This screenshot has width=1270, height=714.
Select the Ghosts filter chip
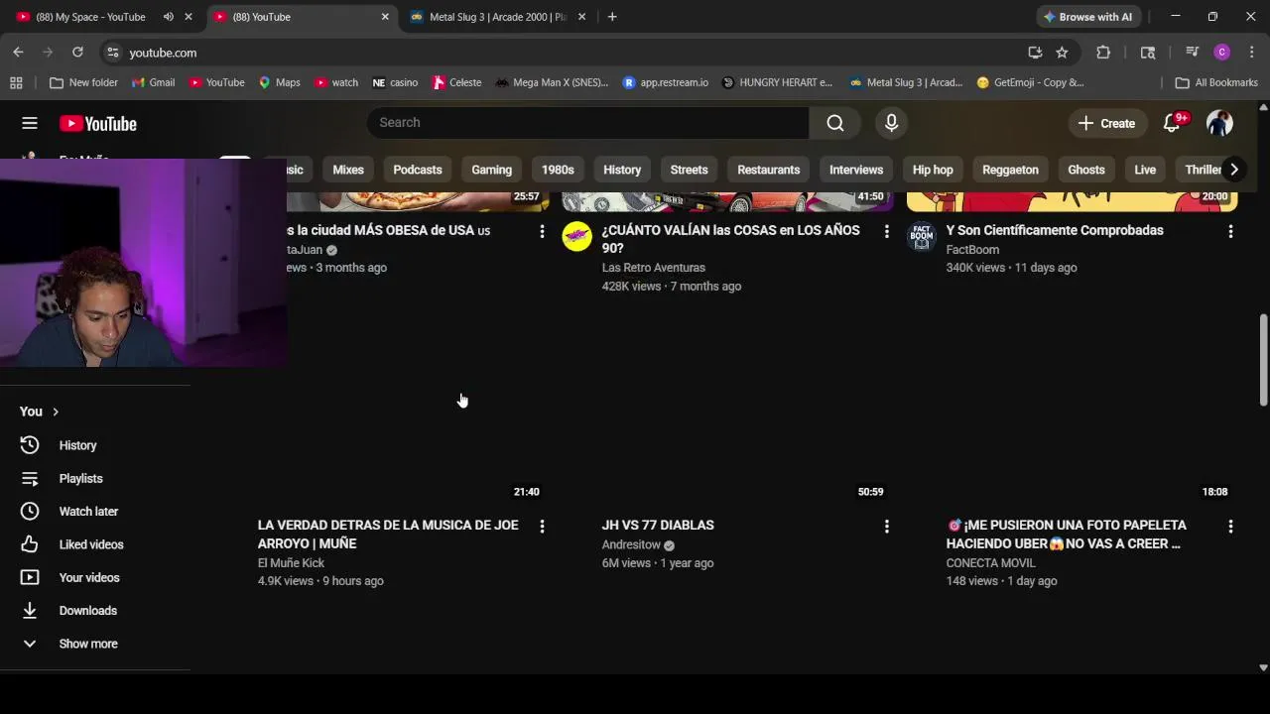point(1086,170)
